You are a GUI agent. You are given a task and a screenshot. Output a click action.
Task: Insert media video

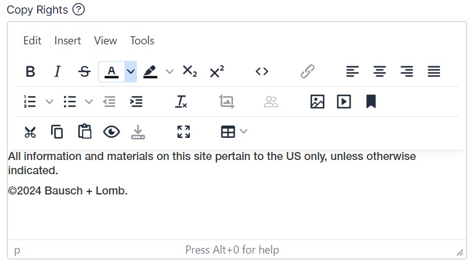click(344, 102)
